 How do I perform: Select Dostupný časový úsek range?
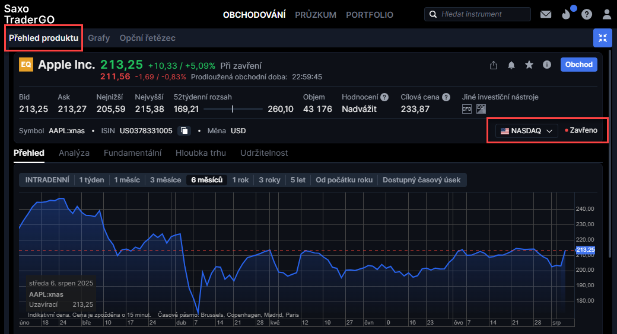coord(421,180)
